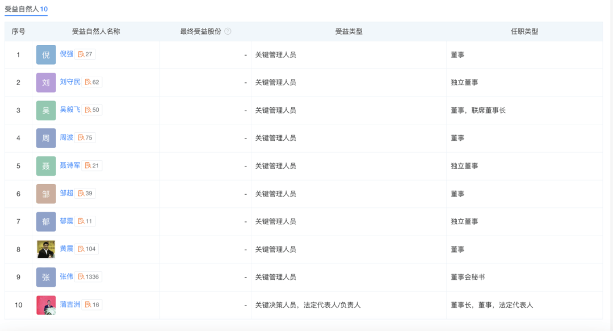Click the purple 刘 avatar tile
The width and height of the screenshot is (613, 331).
[x=46, y=82]
